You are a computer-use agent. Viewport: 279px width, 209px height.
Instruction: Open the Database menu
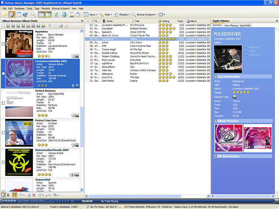[19, 8]
